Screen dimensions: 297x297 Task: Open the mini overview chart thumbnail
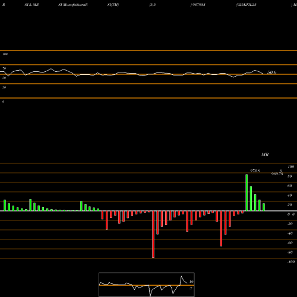[x=147, y=285]
